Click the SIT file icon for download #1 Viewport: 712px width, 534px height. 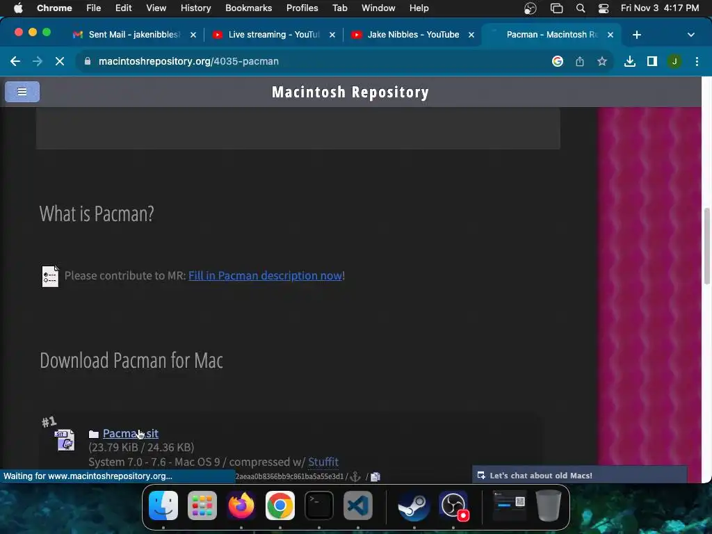65,439
